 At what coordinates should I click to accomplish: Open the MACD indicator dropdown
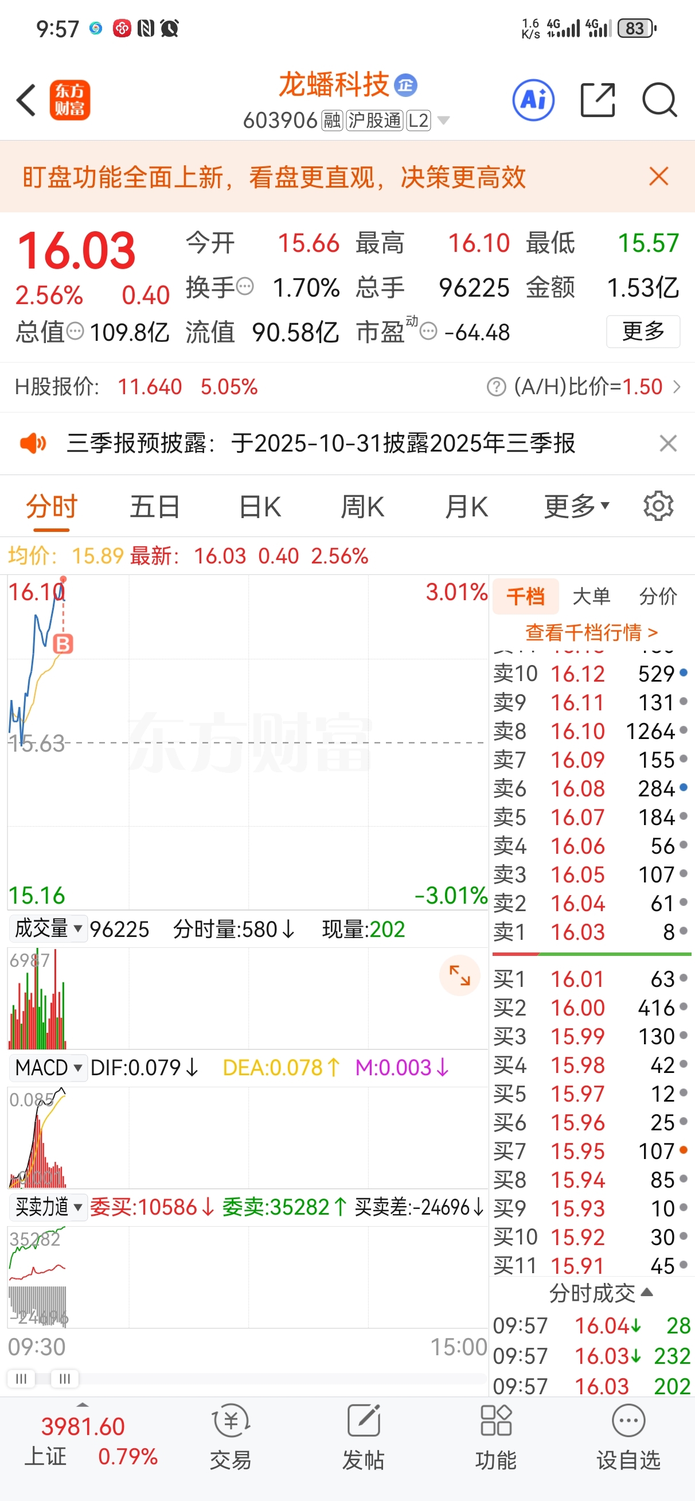coord(48,1067)
